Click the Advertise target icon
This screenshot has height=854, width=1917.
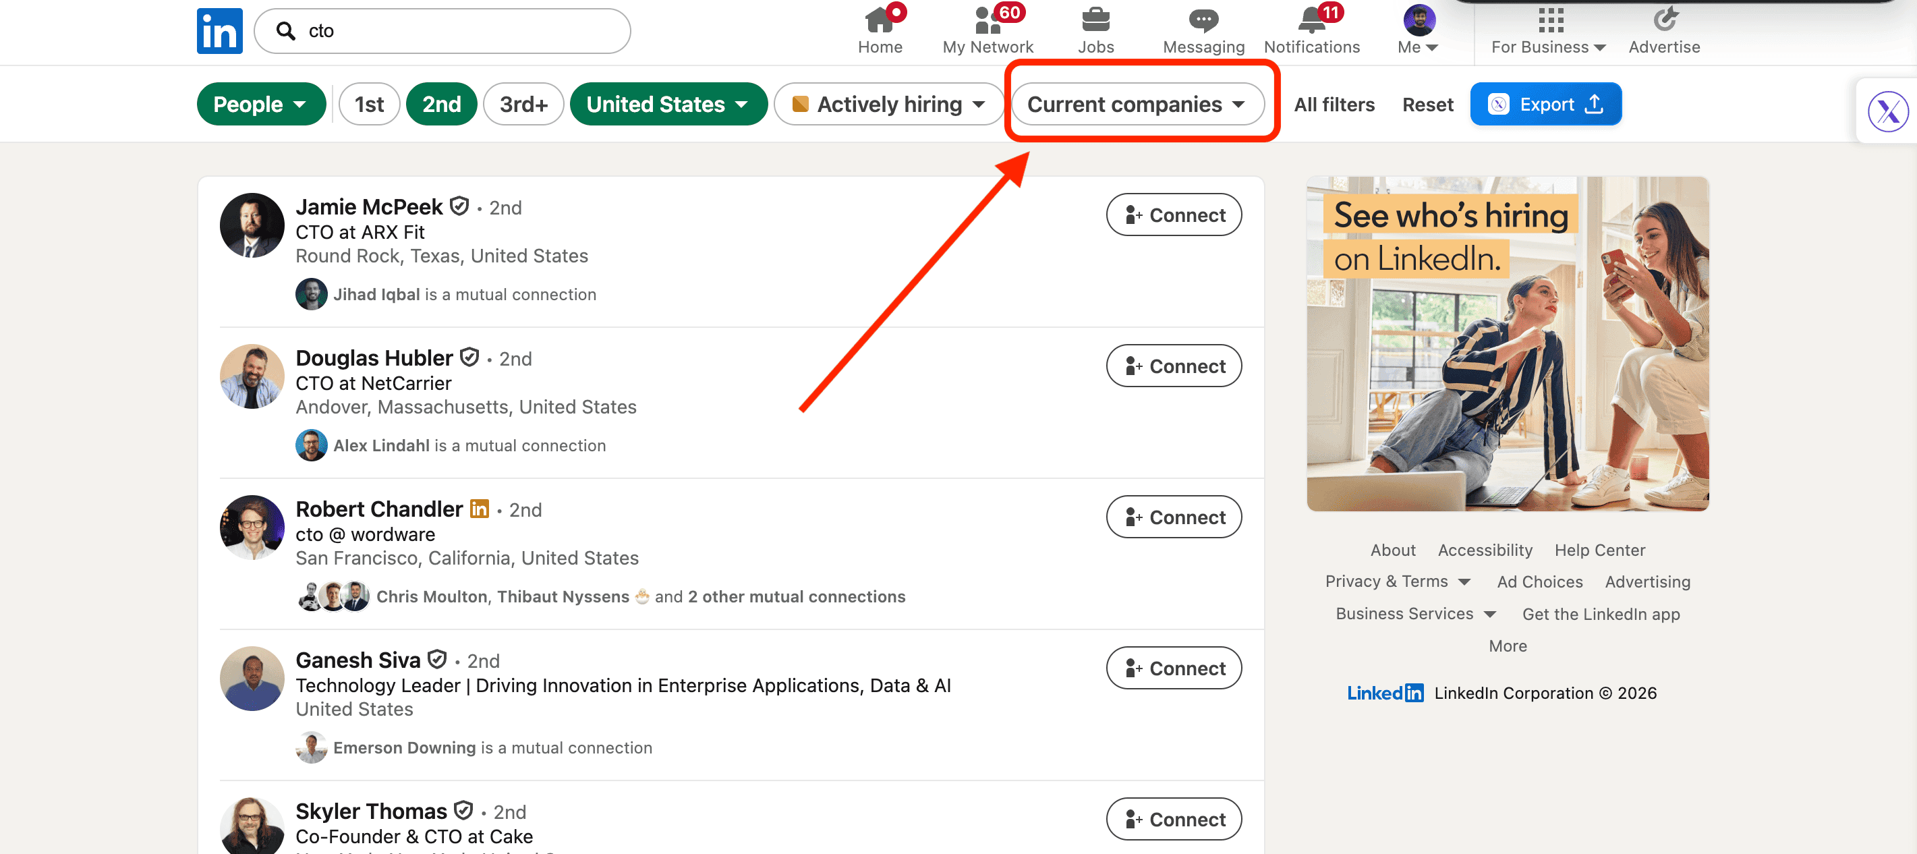[1664, 20]
